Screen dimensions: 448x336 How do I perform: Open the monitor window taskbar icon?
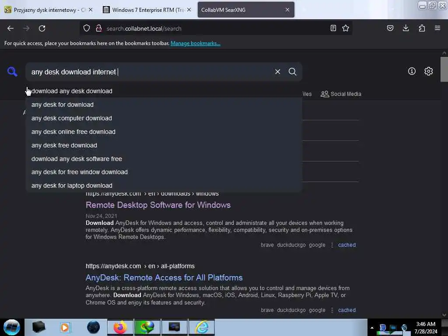(174, 327)
